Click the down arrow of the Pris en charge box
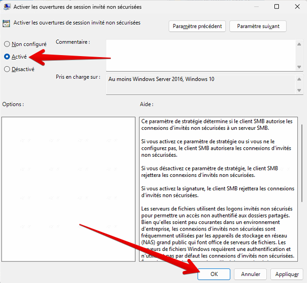 click(300, 90)
